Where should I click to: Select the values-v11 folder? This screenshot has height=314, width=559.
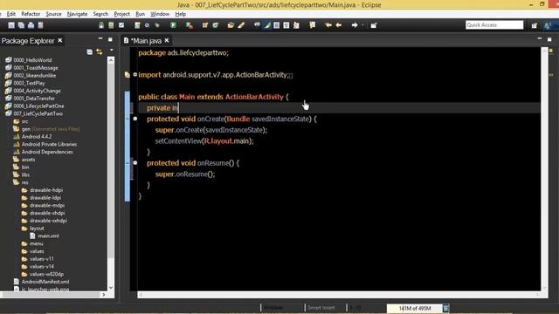pyautogui.click(x=41, y=259)
